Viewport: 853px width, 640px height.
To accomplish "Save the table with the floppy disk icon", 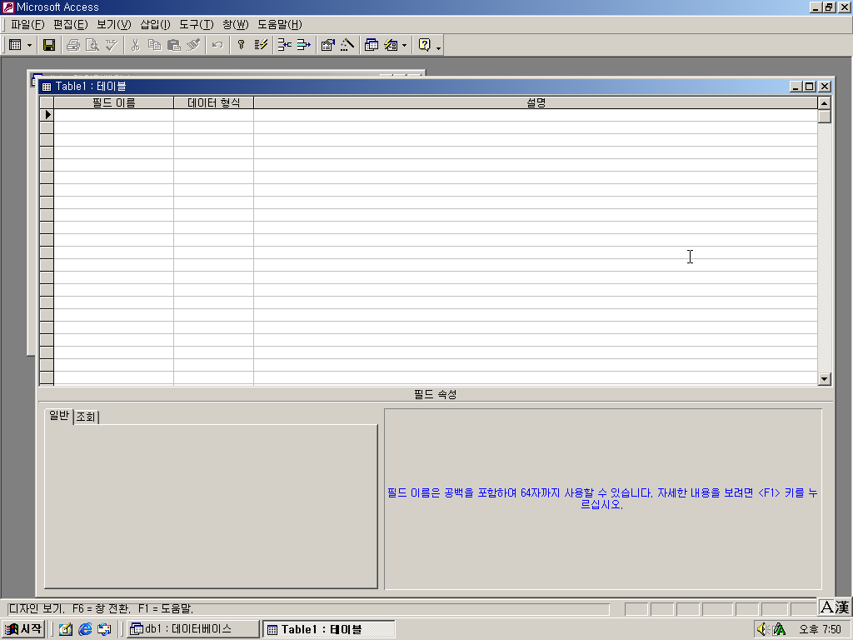I will 49,45.
